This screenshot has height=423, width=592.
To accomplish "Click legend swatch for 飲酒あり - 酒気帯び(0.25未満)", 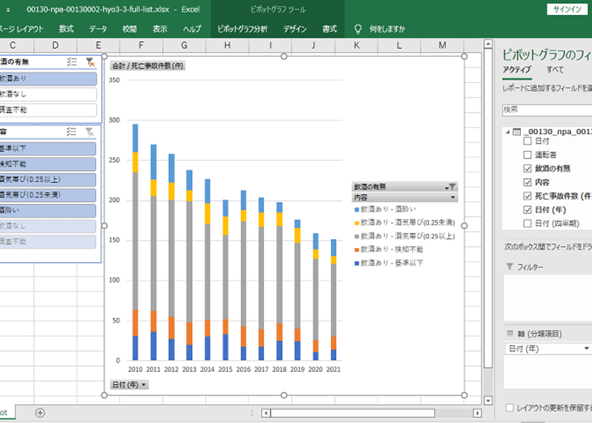I will pyautogui.click(x=357, y=223).
